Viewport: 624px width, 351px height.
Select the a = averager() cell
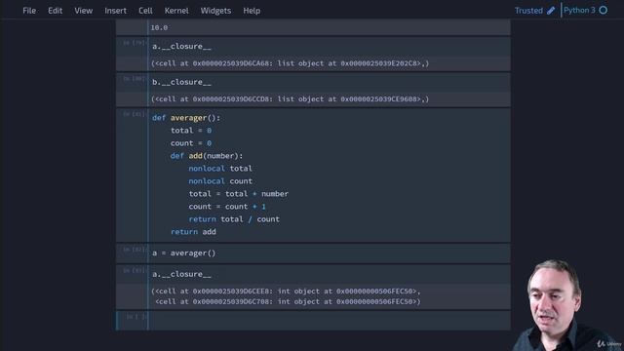330,253
